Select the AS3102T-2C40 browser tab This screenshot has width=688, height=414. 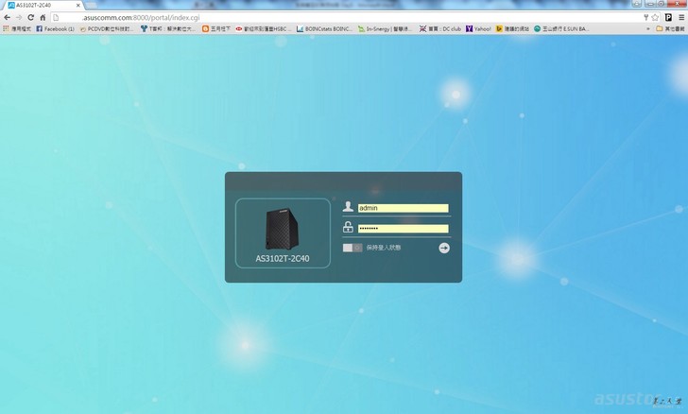click(x=43, y=6)
